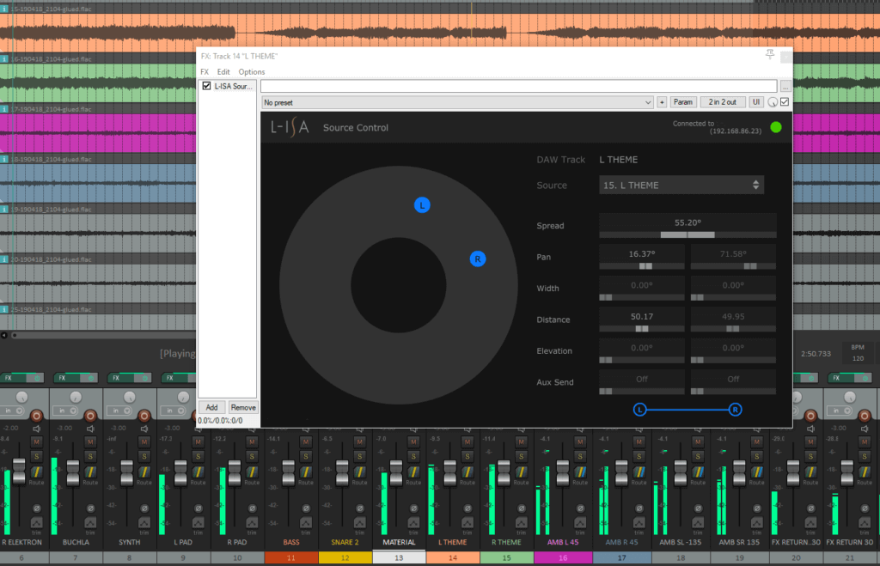Pin the FX Track 14 window on top
880x566 pixels.
pos(770,54)
